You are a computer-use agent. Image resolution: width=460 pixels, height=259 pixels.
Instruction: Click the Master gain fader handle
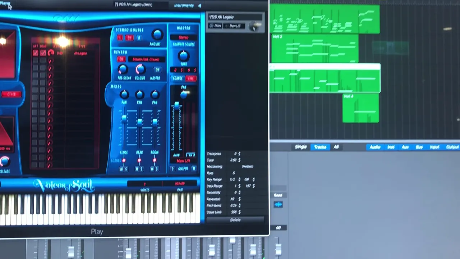click(176, 105)
